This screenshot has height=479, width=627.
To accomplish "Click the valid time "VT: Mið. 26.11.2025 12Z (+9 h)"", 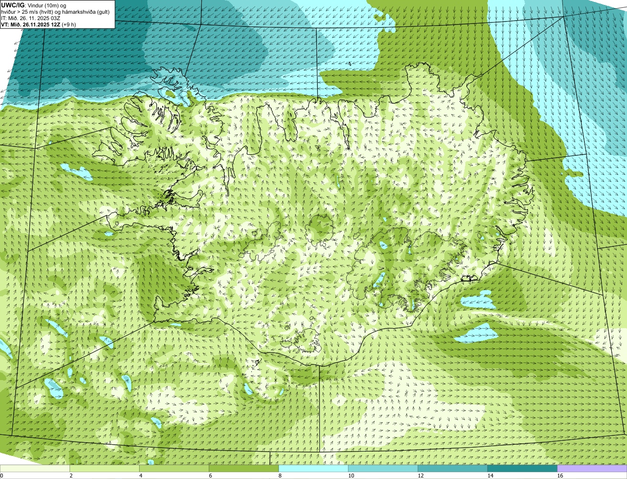I will (39, 24).
